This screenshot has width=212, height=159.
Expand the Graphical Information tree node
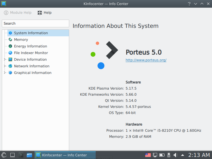[x=5, y=73]
